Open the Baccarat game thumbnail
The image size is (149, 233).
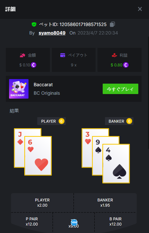coord(19,89)
